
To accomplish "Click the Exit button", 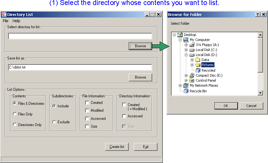I will 146,147.
